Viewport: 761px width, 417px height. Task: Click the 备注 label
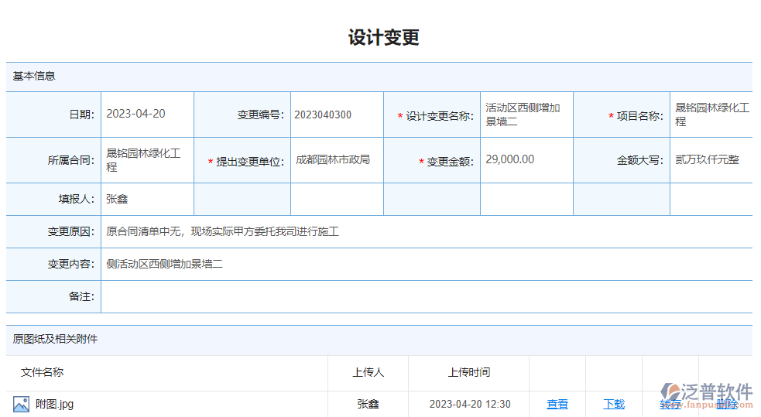pos(81,297)
